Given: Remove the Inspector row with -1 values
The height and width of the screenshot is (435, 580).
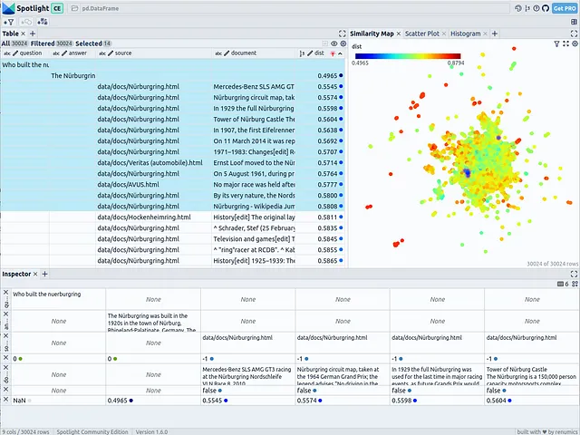Looking at the screenshot, I should [6, 358].
